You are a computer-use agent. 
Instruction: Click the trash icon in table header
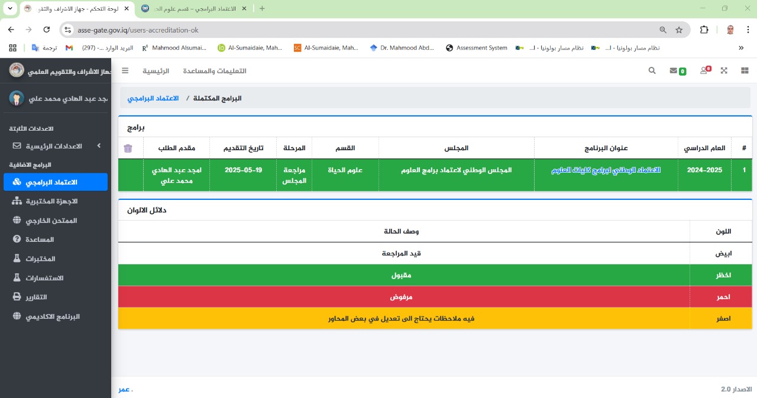(128, 148)
